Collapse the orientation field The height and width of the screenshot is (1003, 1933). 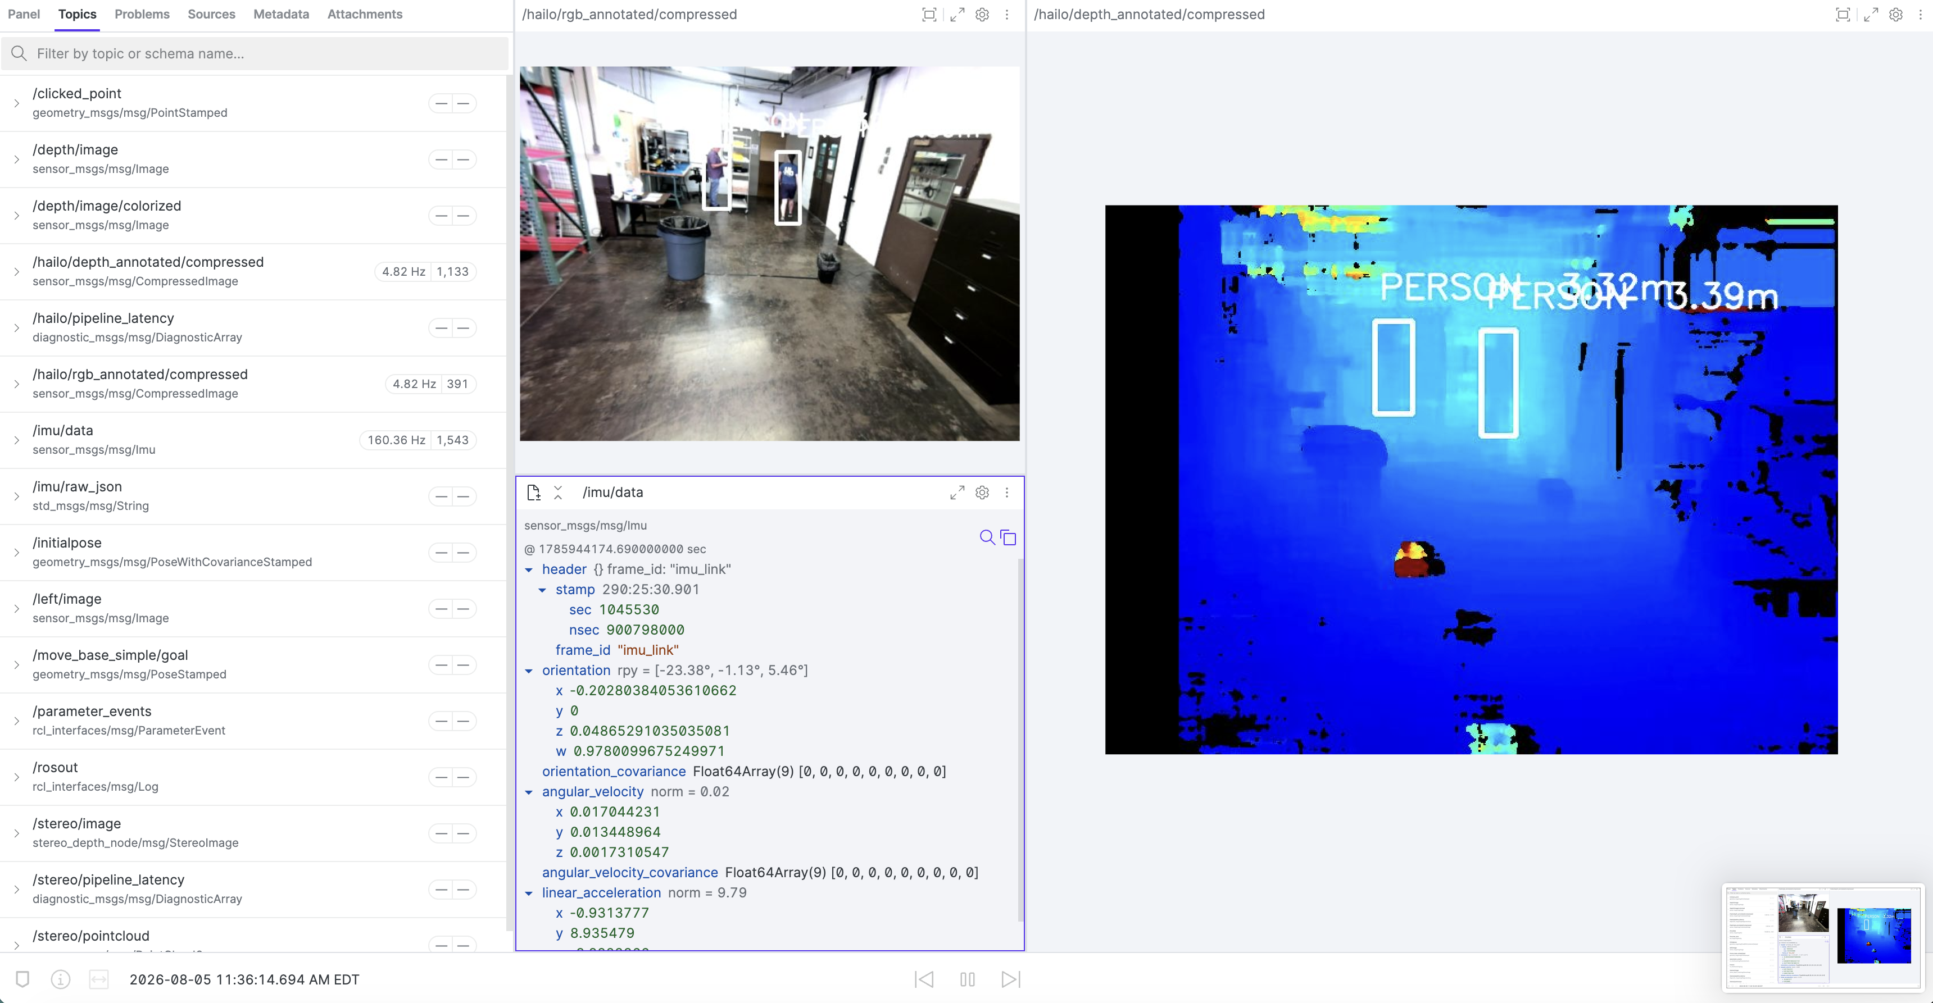[x=529, y=671]
